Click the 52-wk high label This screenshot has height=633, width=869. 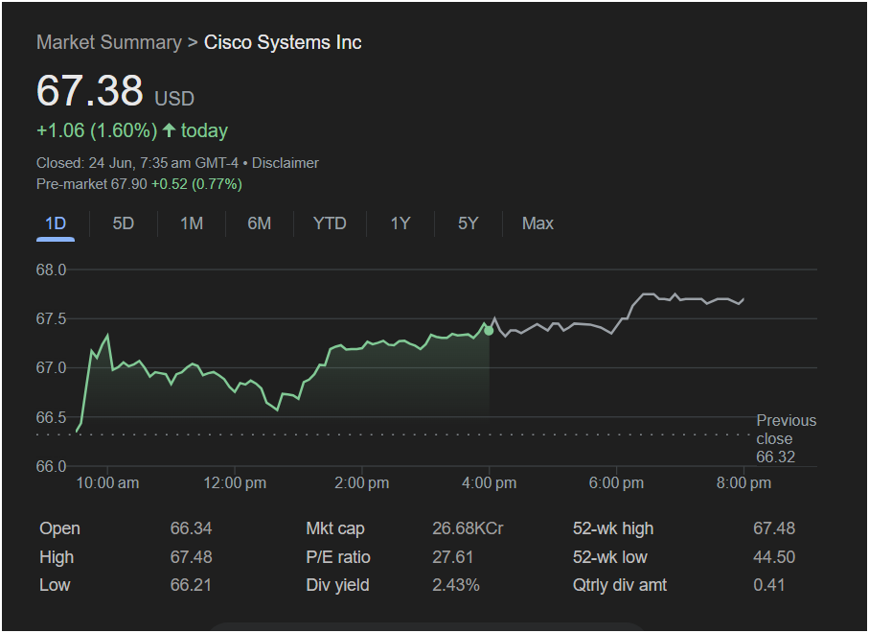click(x=612, y=528)
